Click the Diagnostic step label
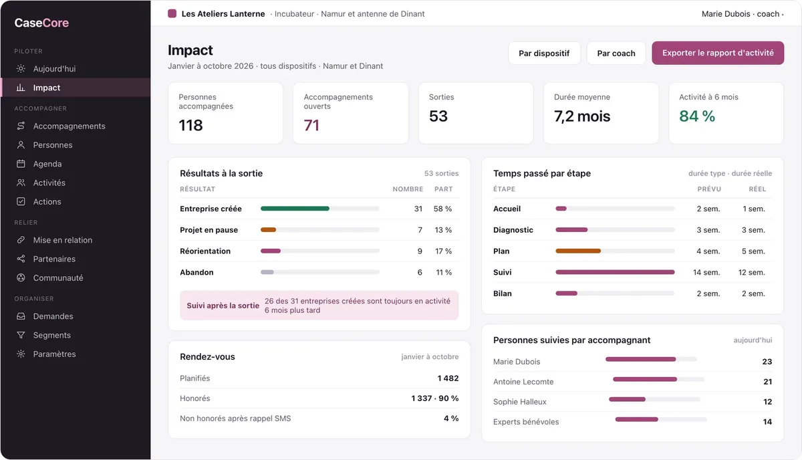Viewport: 802px width, 460px height. tap(513, 230)
